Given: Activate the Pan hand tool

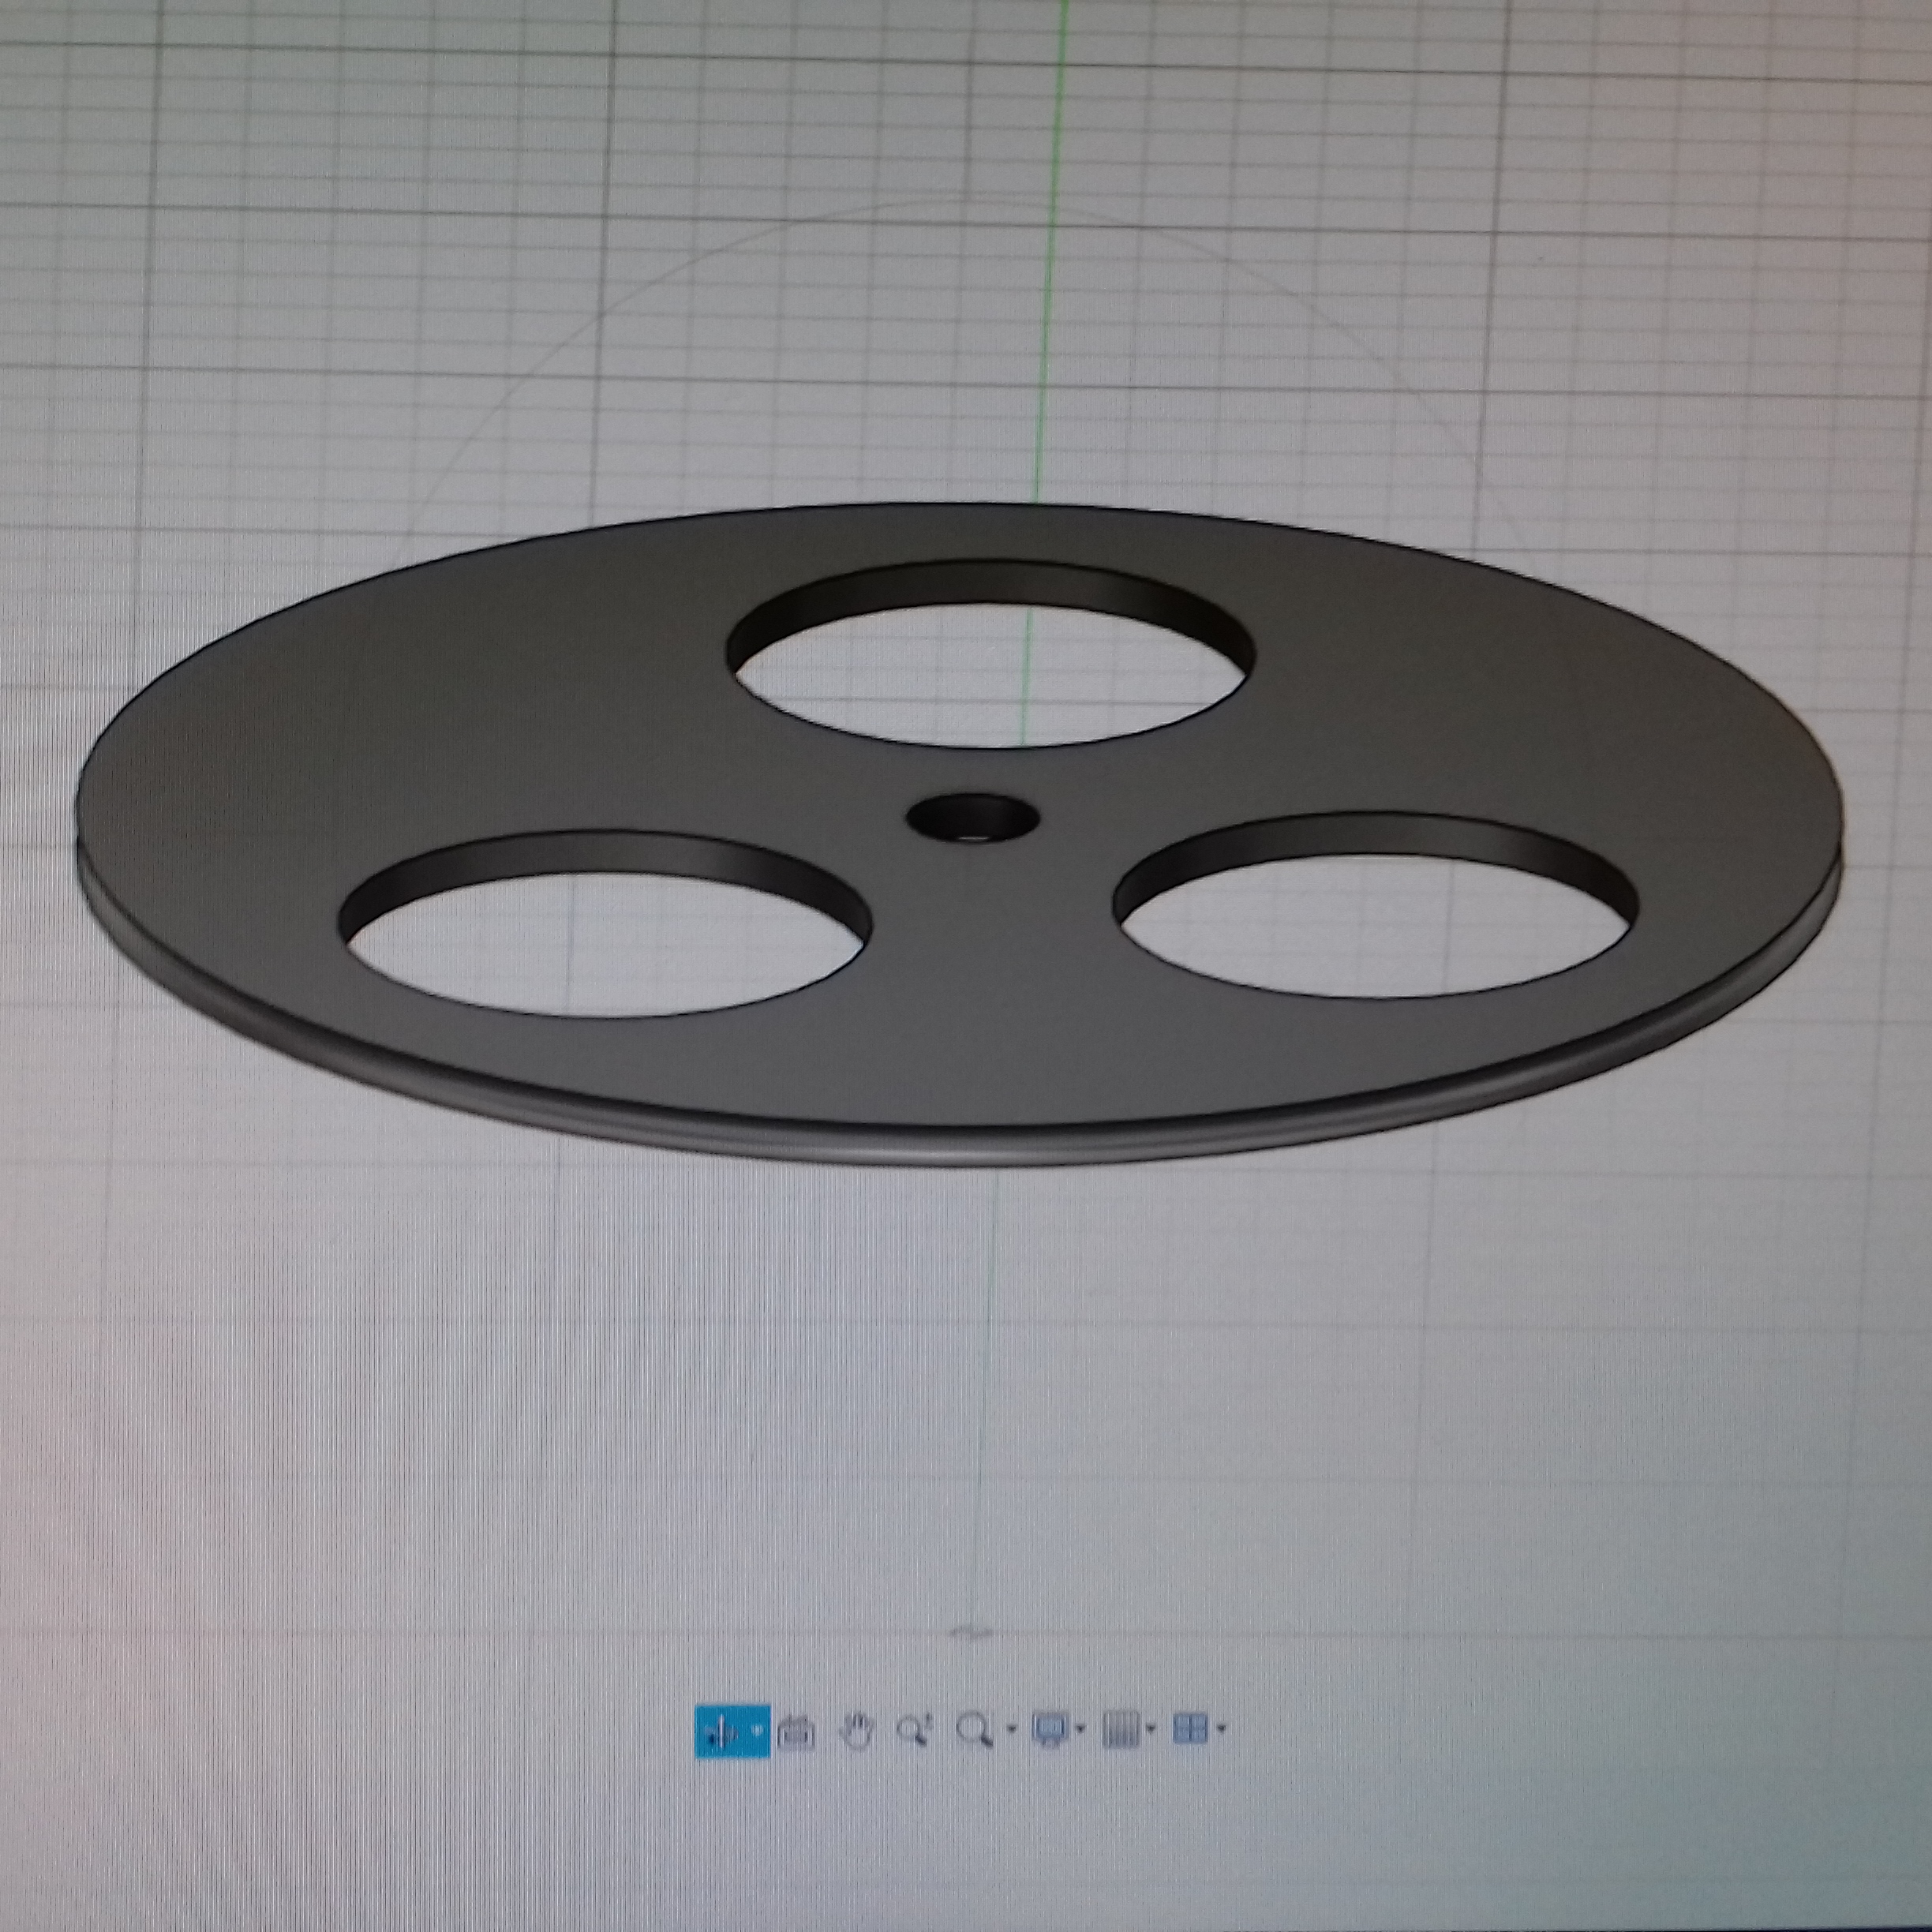Looking at the screenshot, I should [x=857, y=1731].
